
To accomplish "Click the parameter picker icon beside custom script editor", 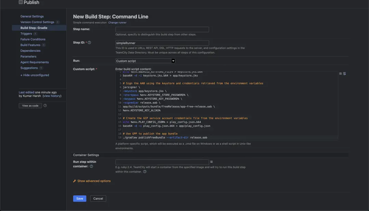I will coord(340,74).
